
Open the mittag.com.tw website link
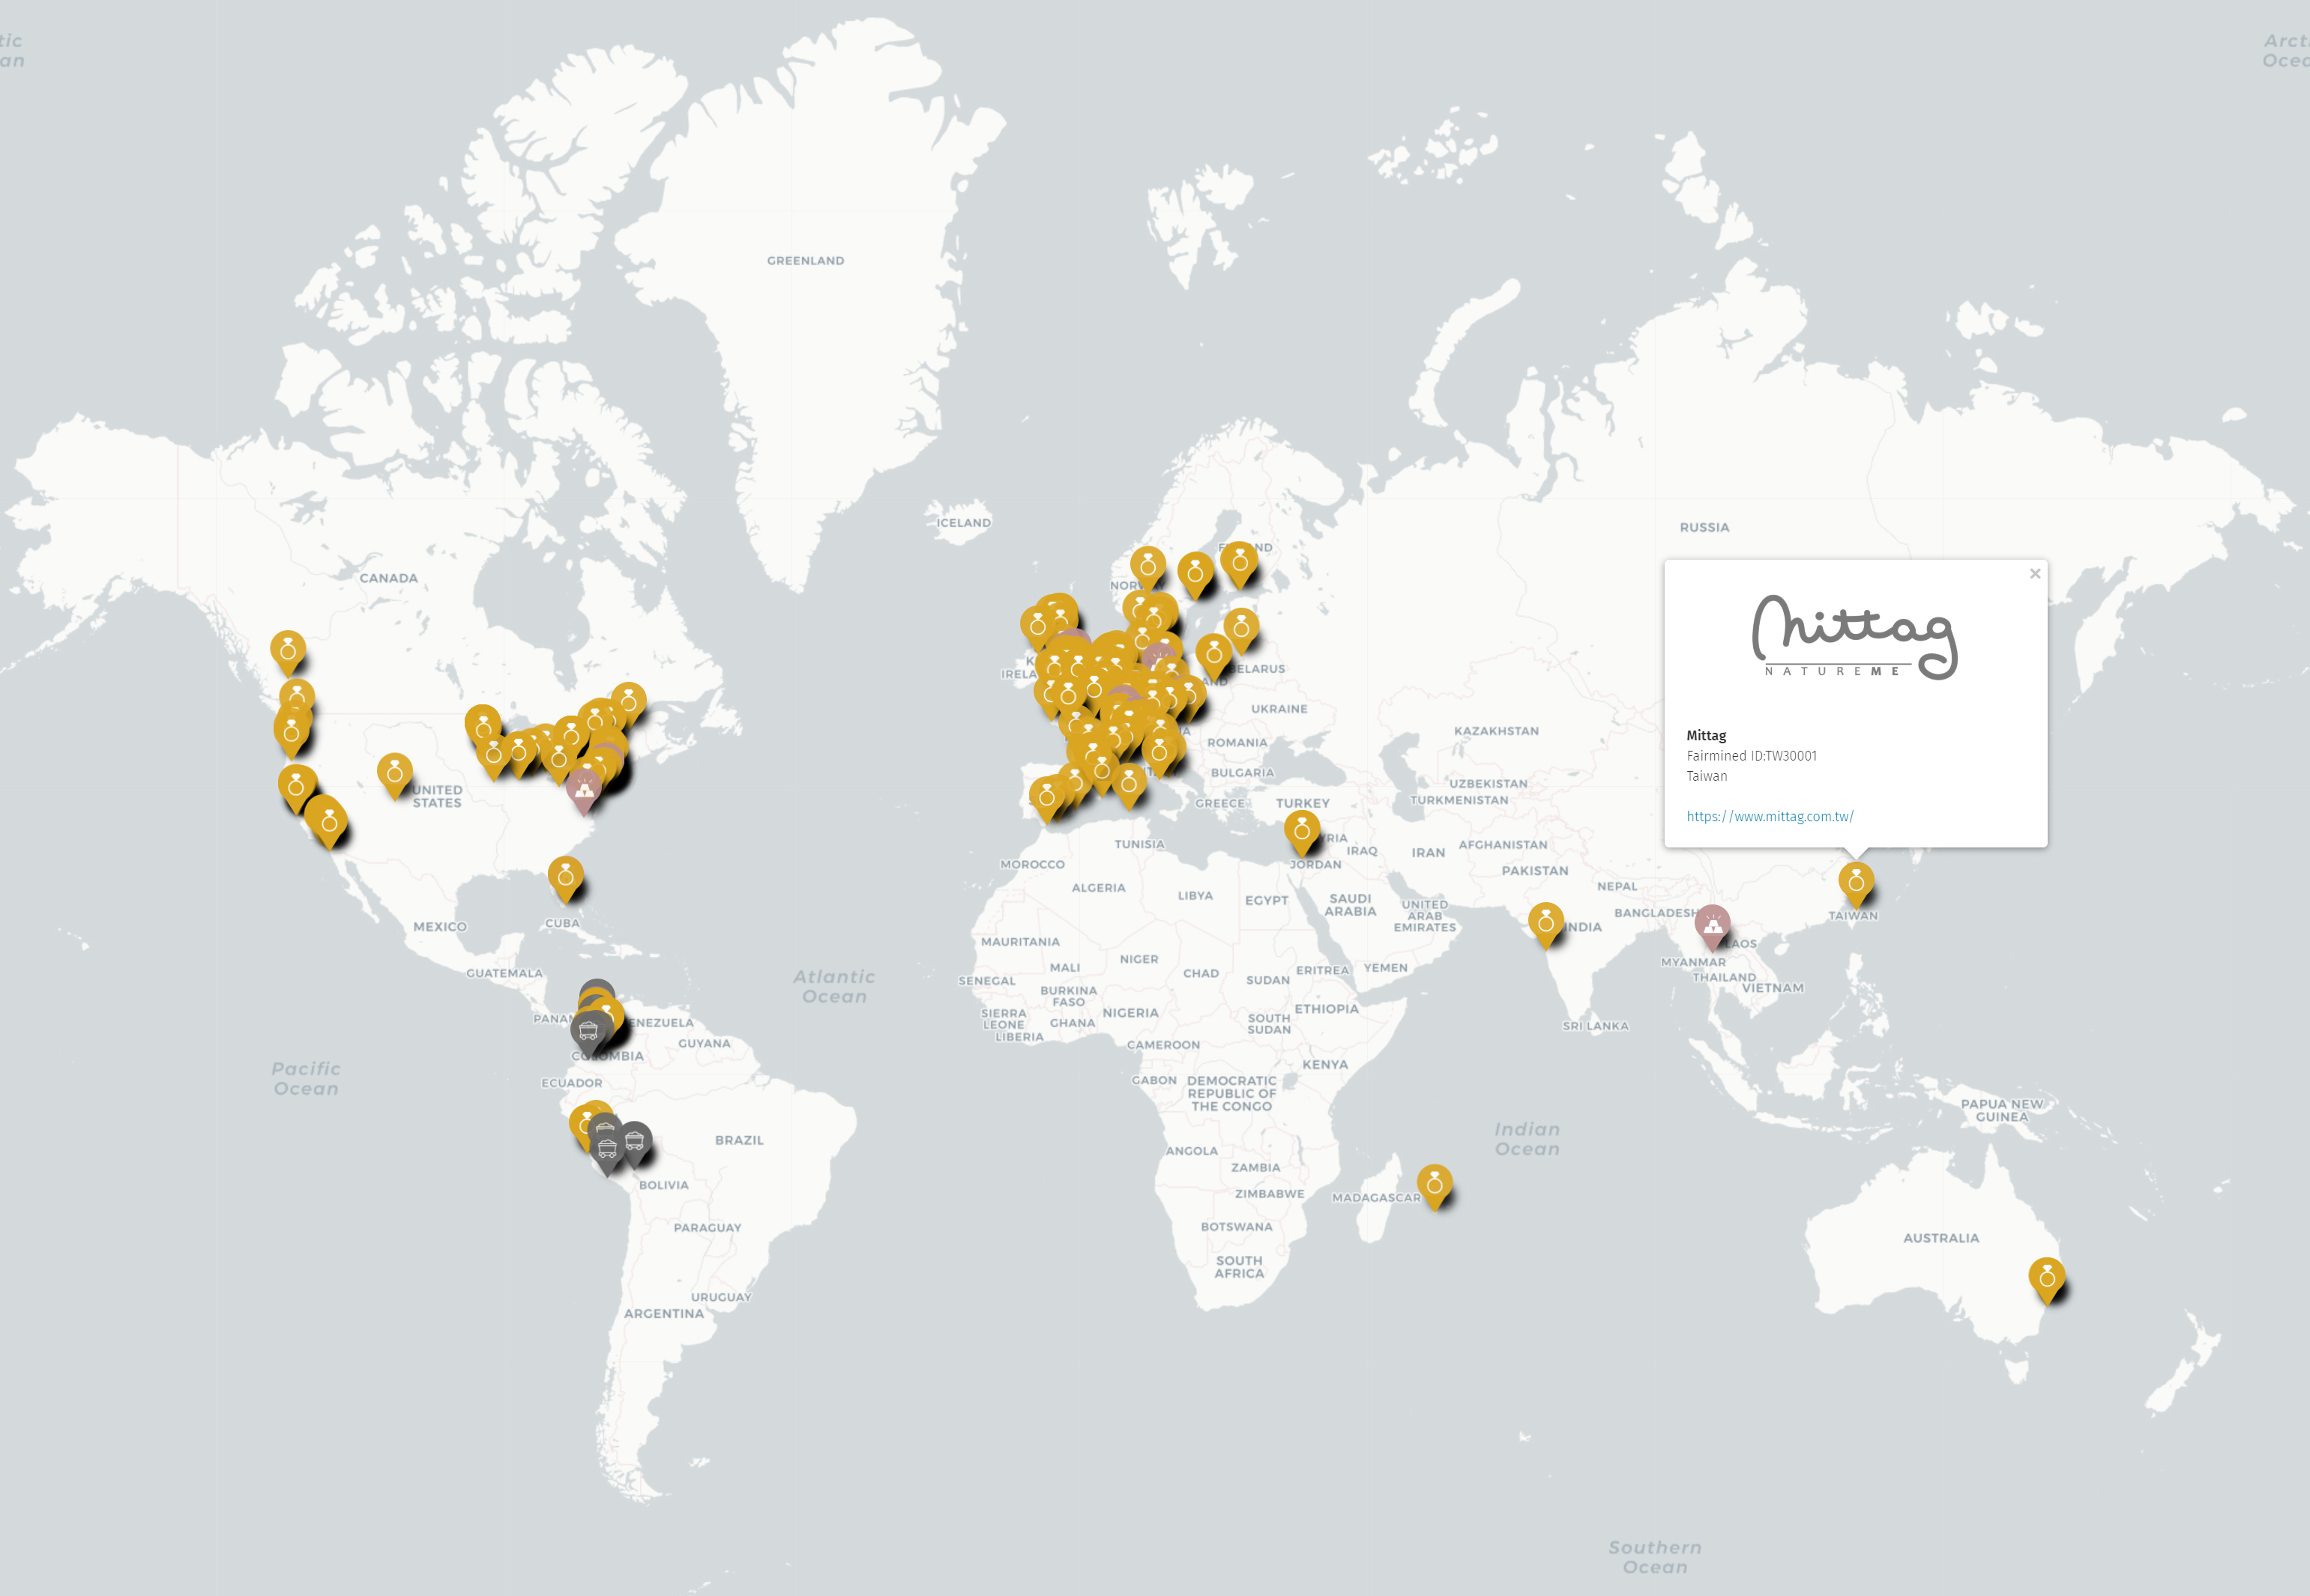(x=1769, y=816)
